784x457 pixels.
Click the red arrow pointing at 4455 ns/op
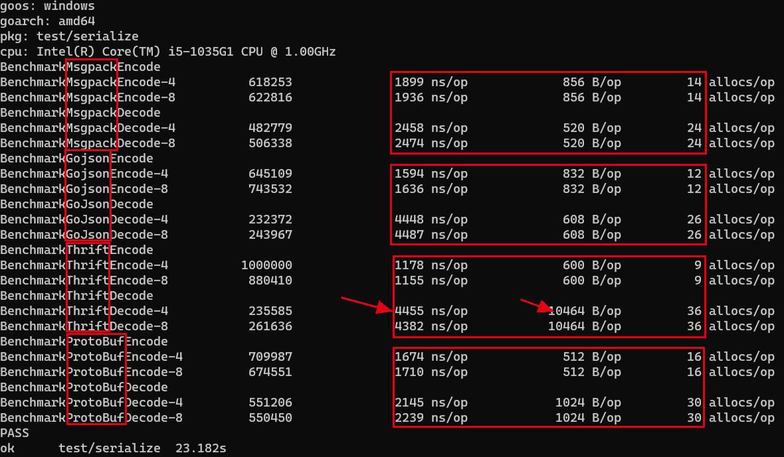pyautogui.click(x=369, y=304)
